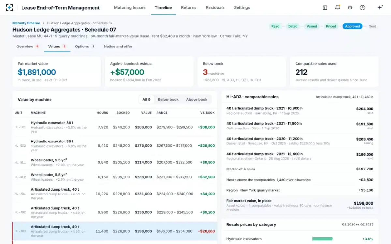
Task: Select row HL-AD1 articulated dump truck
Action: (115, 194)
